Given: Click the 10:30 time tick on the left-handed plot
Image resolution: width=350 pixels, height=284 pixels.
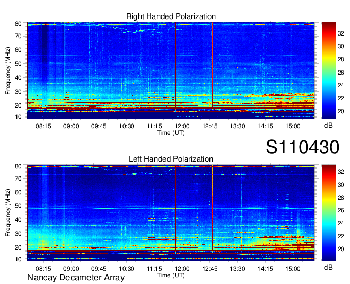Looking at the screenshot, I should coord(127,269).
